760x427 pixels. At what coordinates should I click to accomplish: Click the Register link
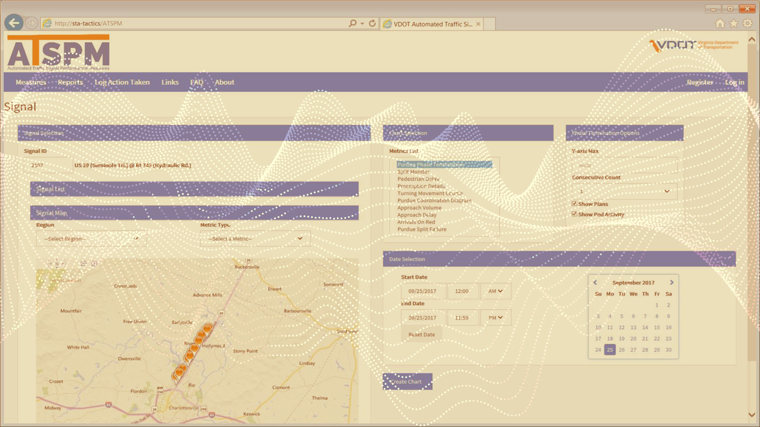pos(700,82)
